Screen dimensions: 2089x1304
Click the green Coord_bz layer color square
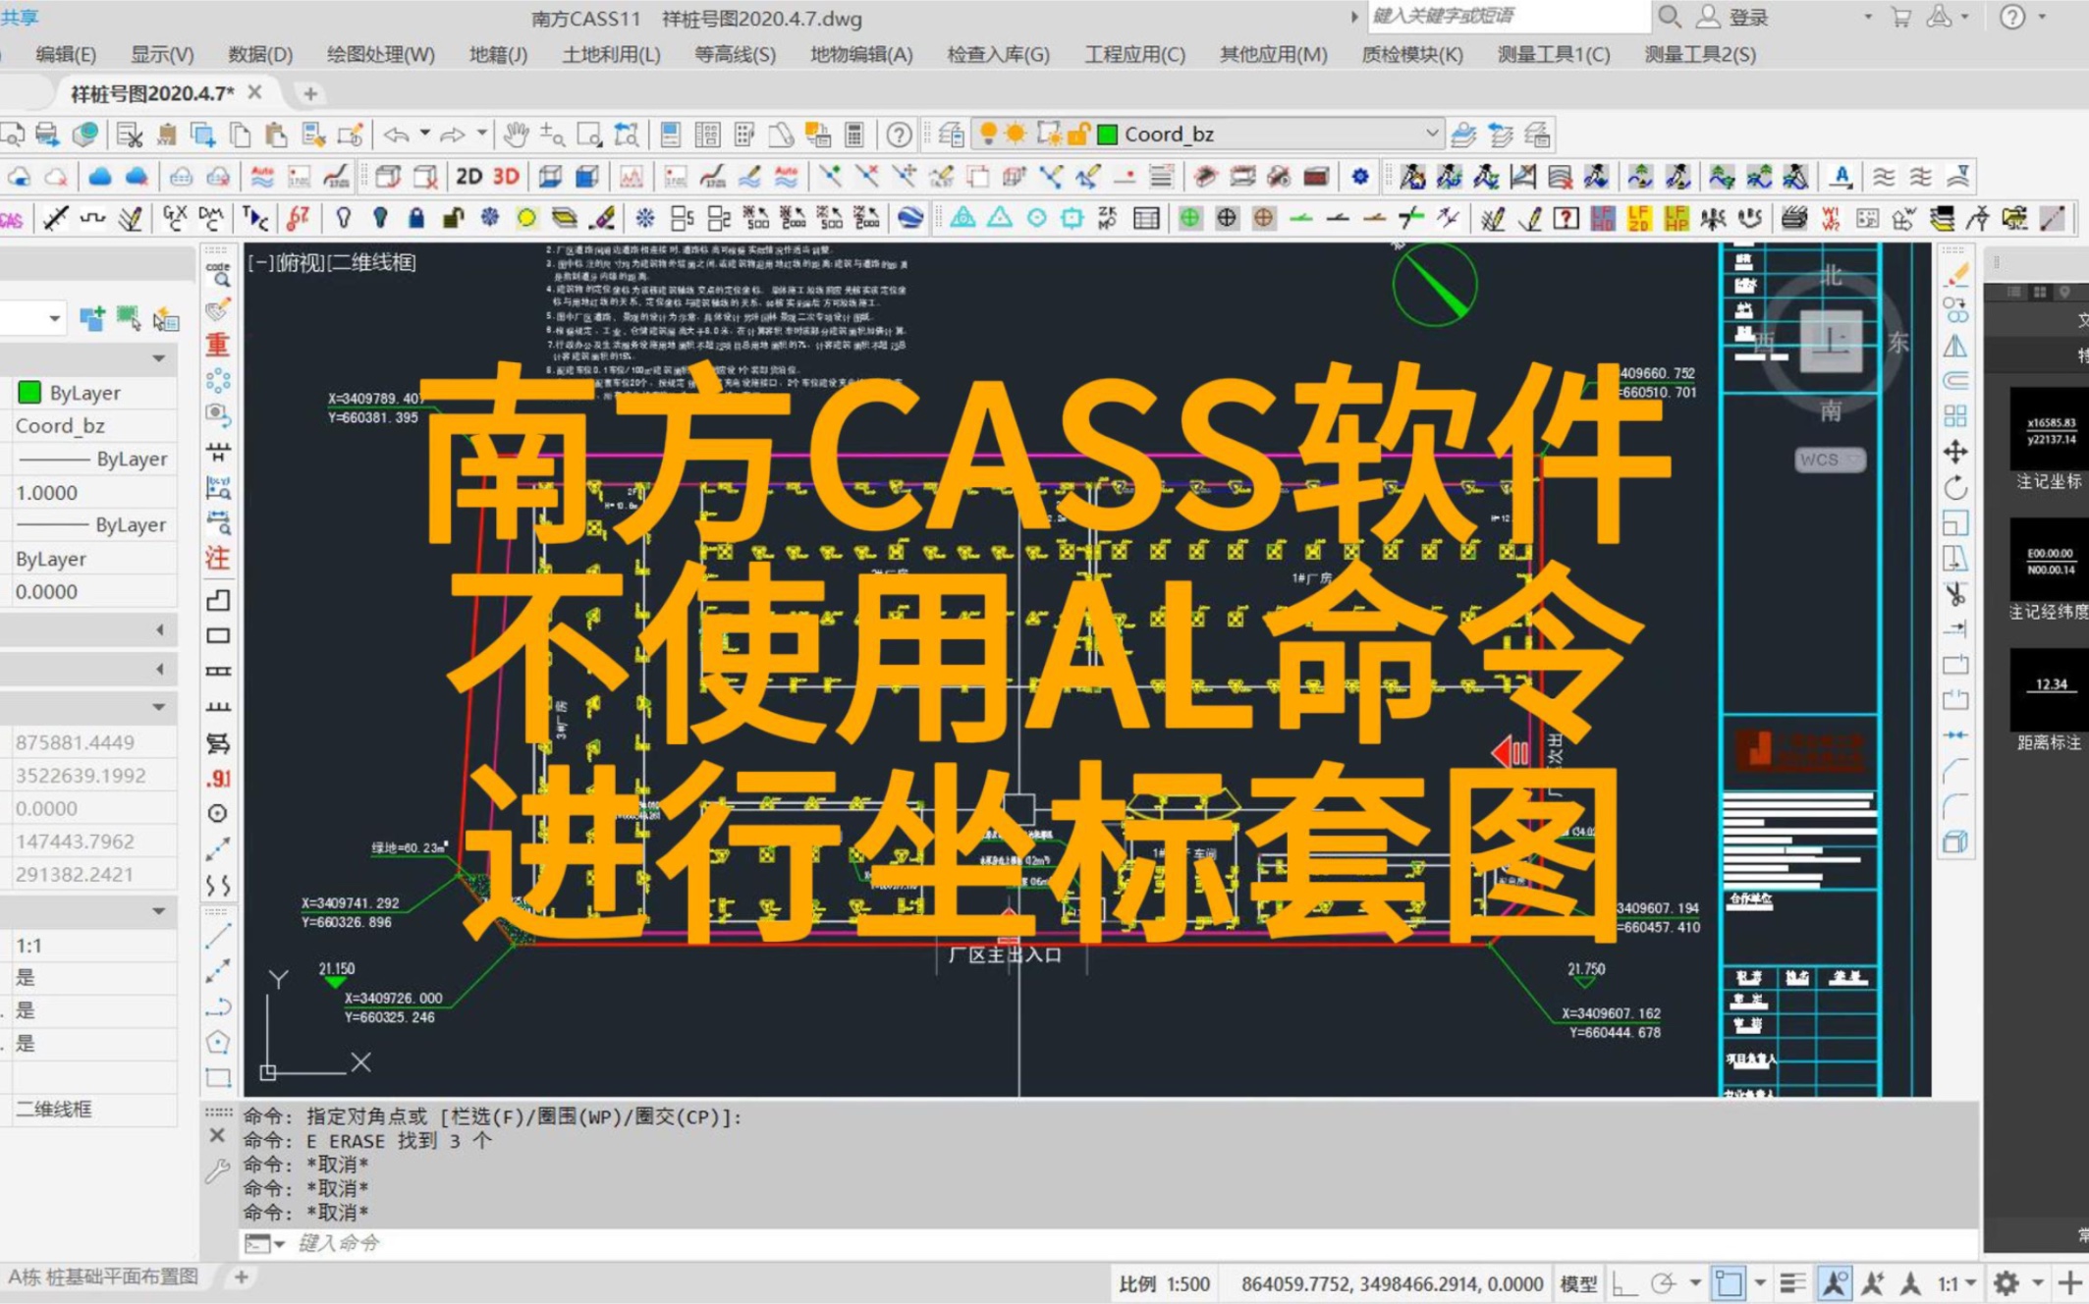pyautogui.click(x=1107, y=135)
